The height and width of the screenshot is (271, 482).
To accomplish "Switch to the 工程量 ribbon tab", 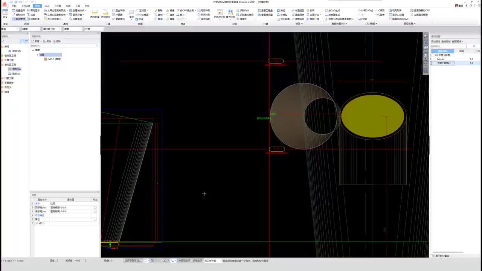I will (57, 6).
